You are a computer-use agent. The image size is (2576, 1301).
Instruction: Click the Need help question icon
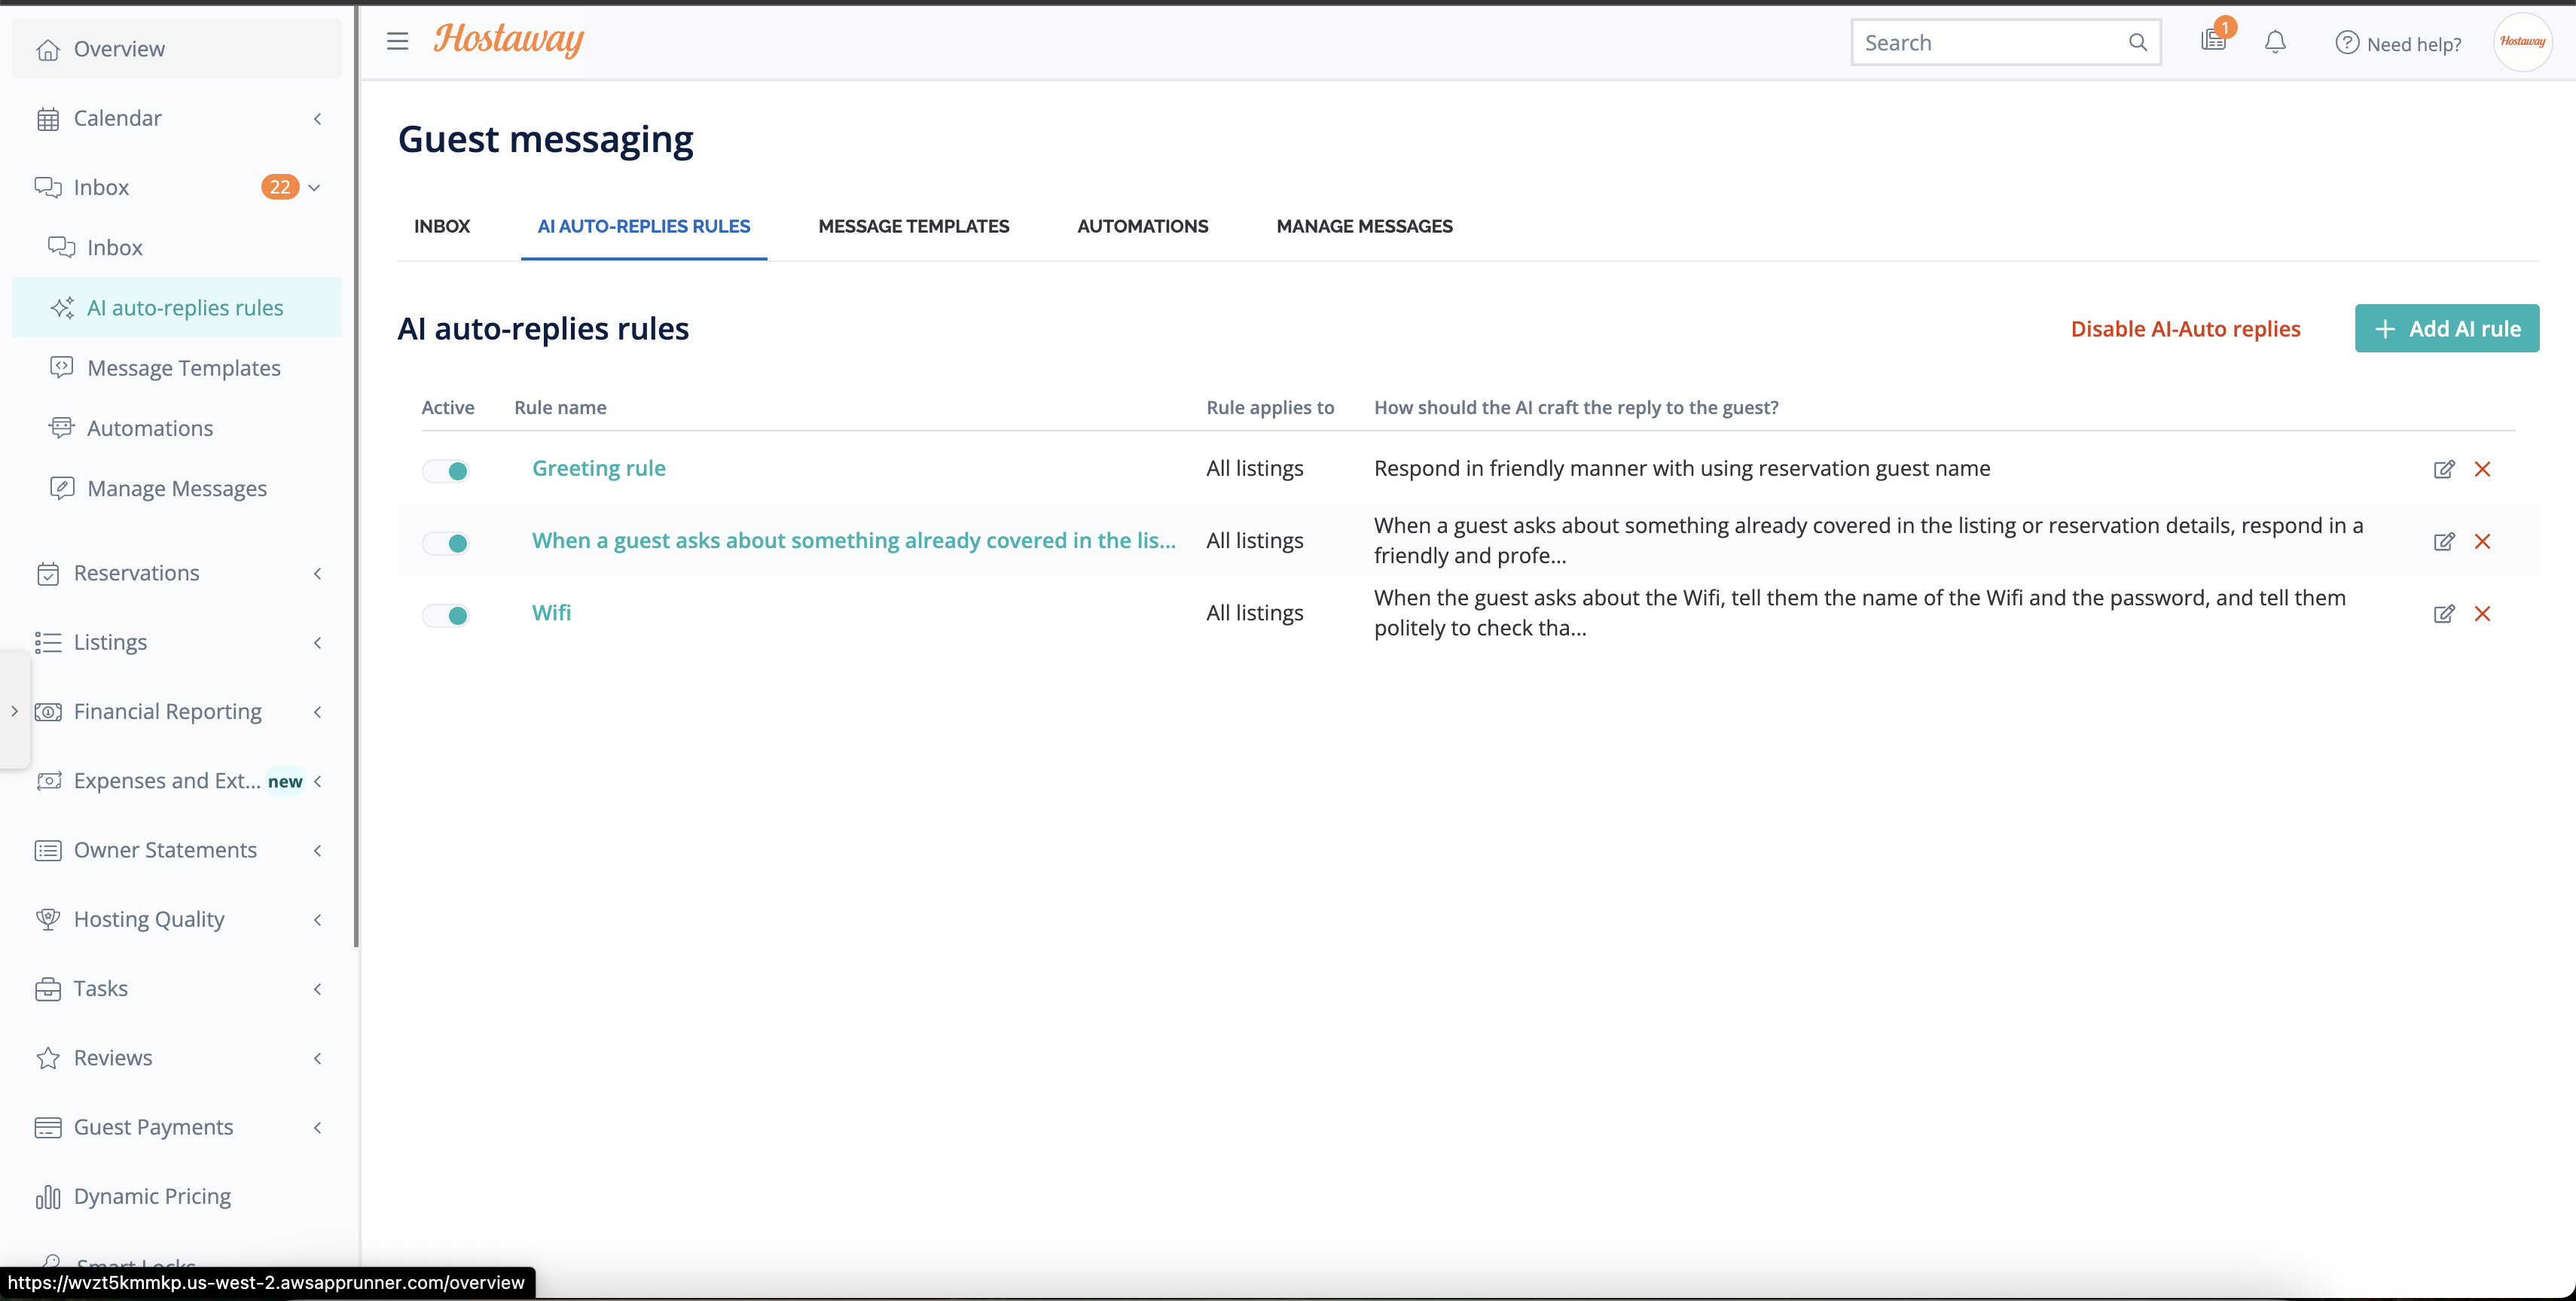click(2346, 43)
